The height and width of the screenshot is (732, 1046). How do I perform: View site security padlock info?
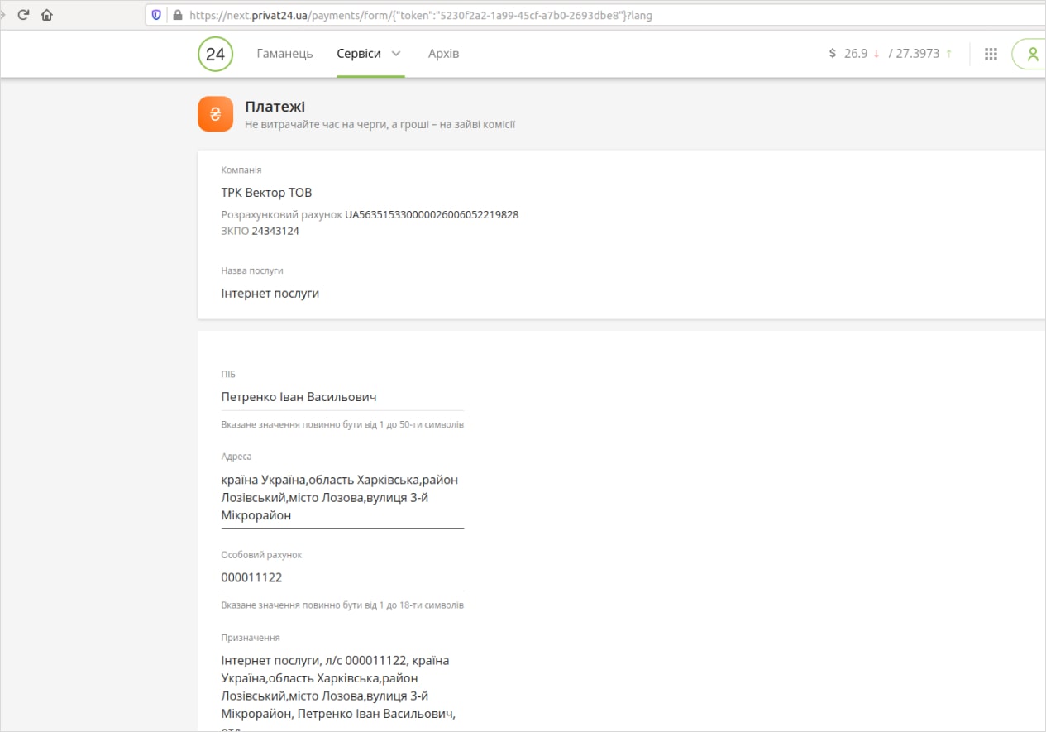click(x=176, y=15)
